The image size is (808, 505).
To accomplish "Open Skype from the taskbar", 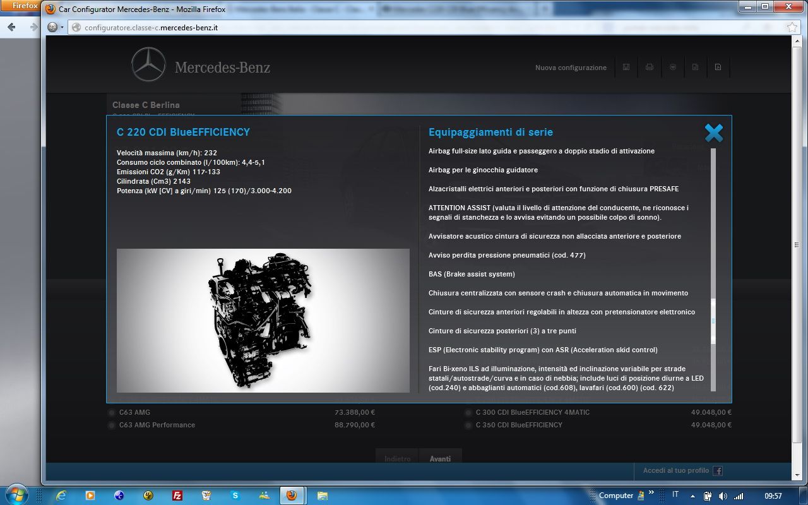I will point(235,496).
